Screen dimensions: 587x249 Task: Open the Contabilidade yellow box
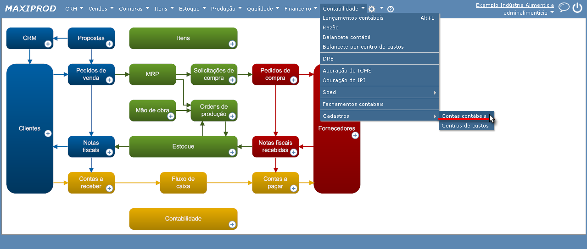click(183, 219)
